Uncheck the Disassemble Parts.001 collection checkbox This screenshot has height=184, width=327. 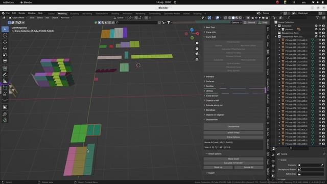pyautogui.click(x=316, y=36)
